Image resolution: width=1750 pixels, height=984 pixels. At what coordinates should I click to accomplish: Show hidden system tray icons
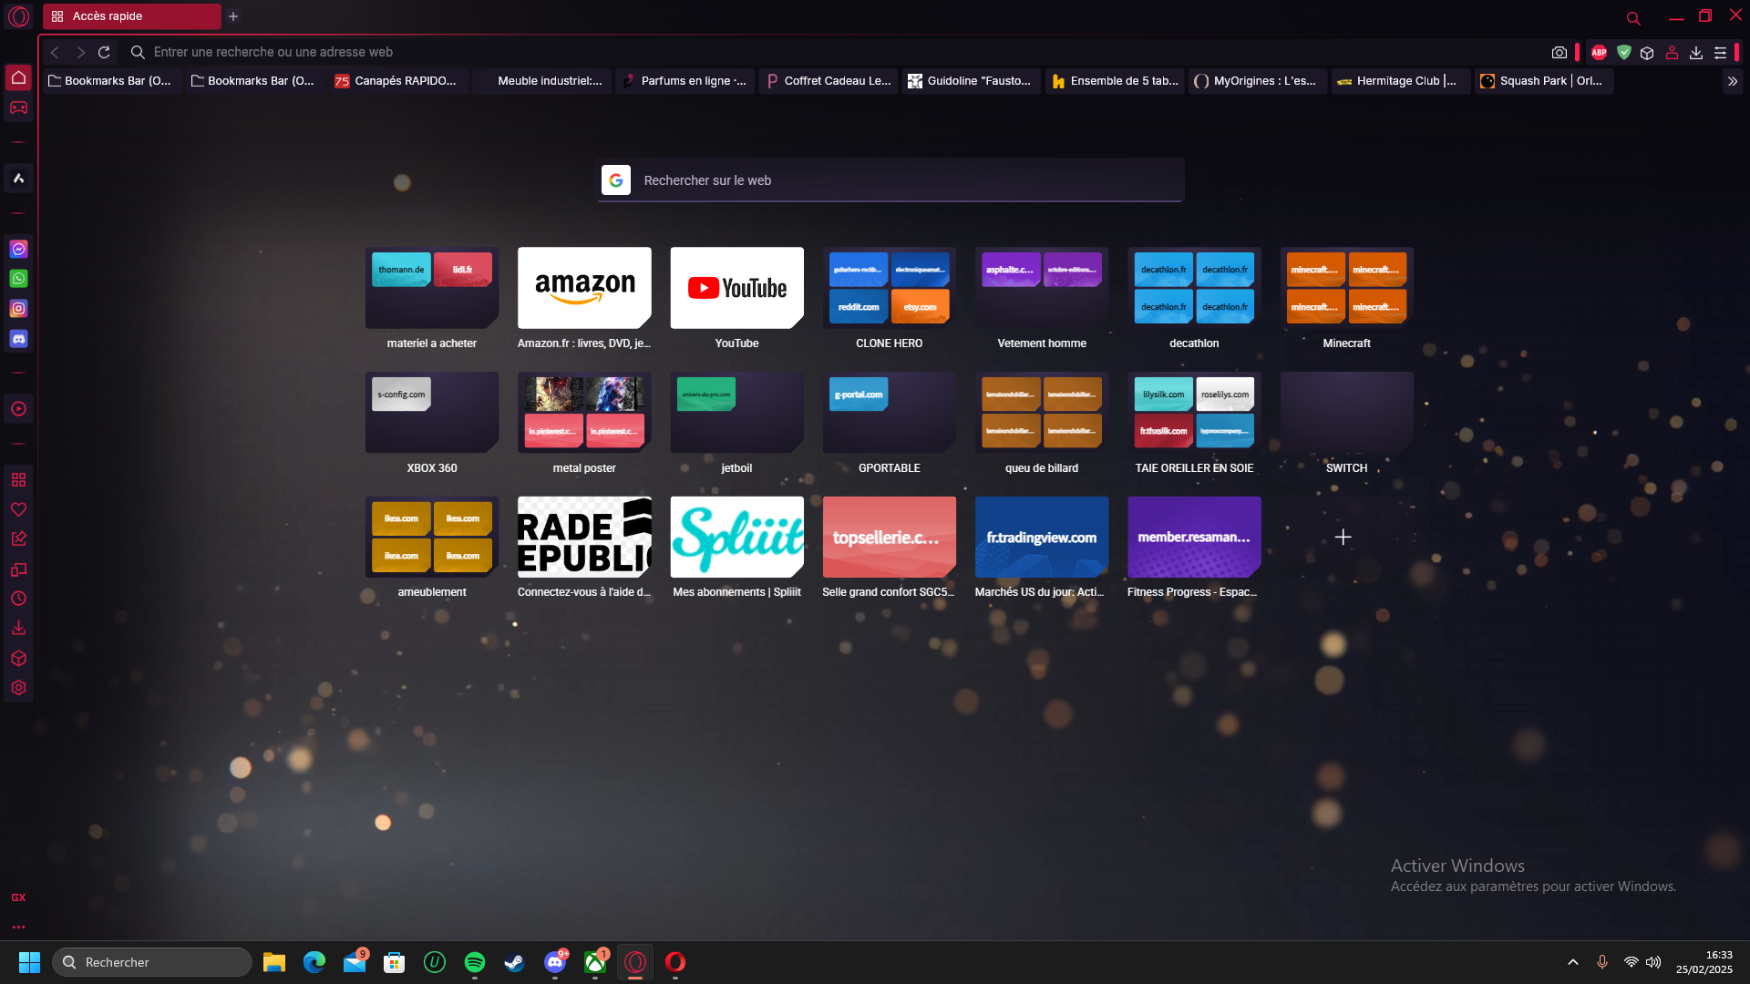tap(1573, 962)
